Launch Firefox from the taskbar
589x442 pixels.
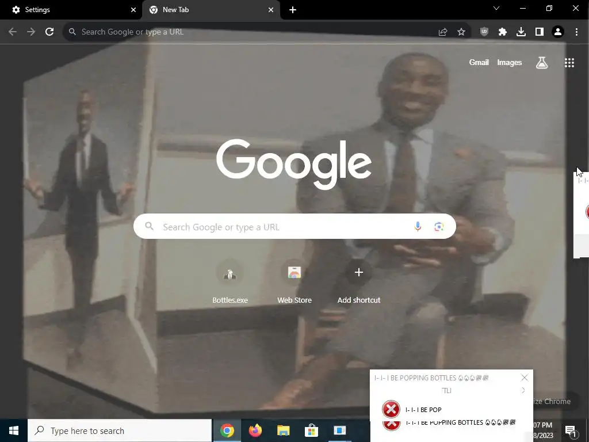(255, 430)
